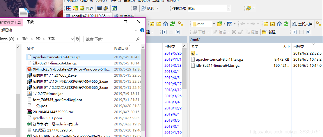323x137 pixels.
Task: Open the 新建会话 new session tab
Action: coord(125,16)
